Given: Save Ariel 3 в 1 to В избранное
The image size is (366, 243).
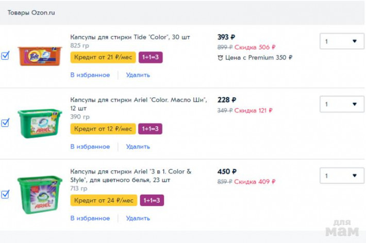Looking at the screenshot, I should coord(90,218).
